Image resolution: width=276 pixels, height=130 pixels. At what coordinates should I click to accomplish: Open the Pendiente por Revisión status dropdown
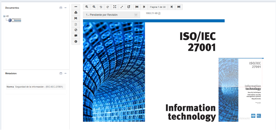tap(111, 15)
